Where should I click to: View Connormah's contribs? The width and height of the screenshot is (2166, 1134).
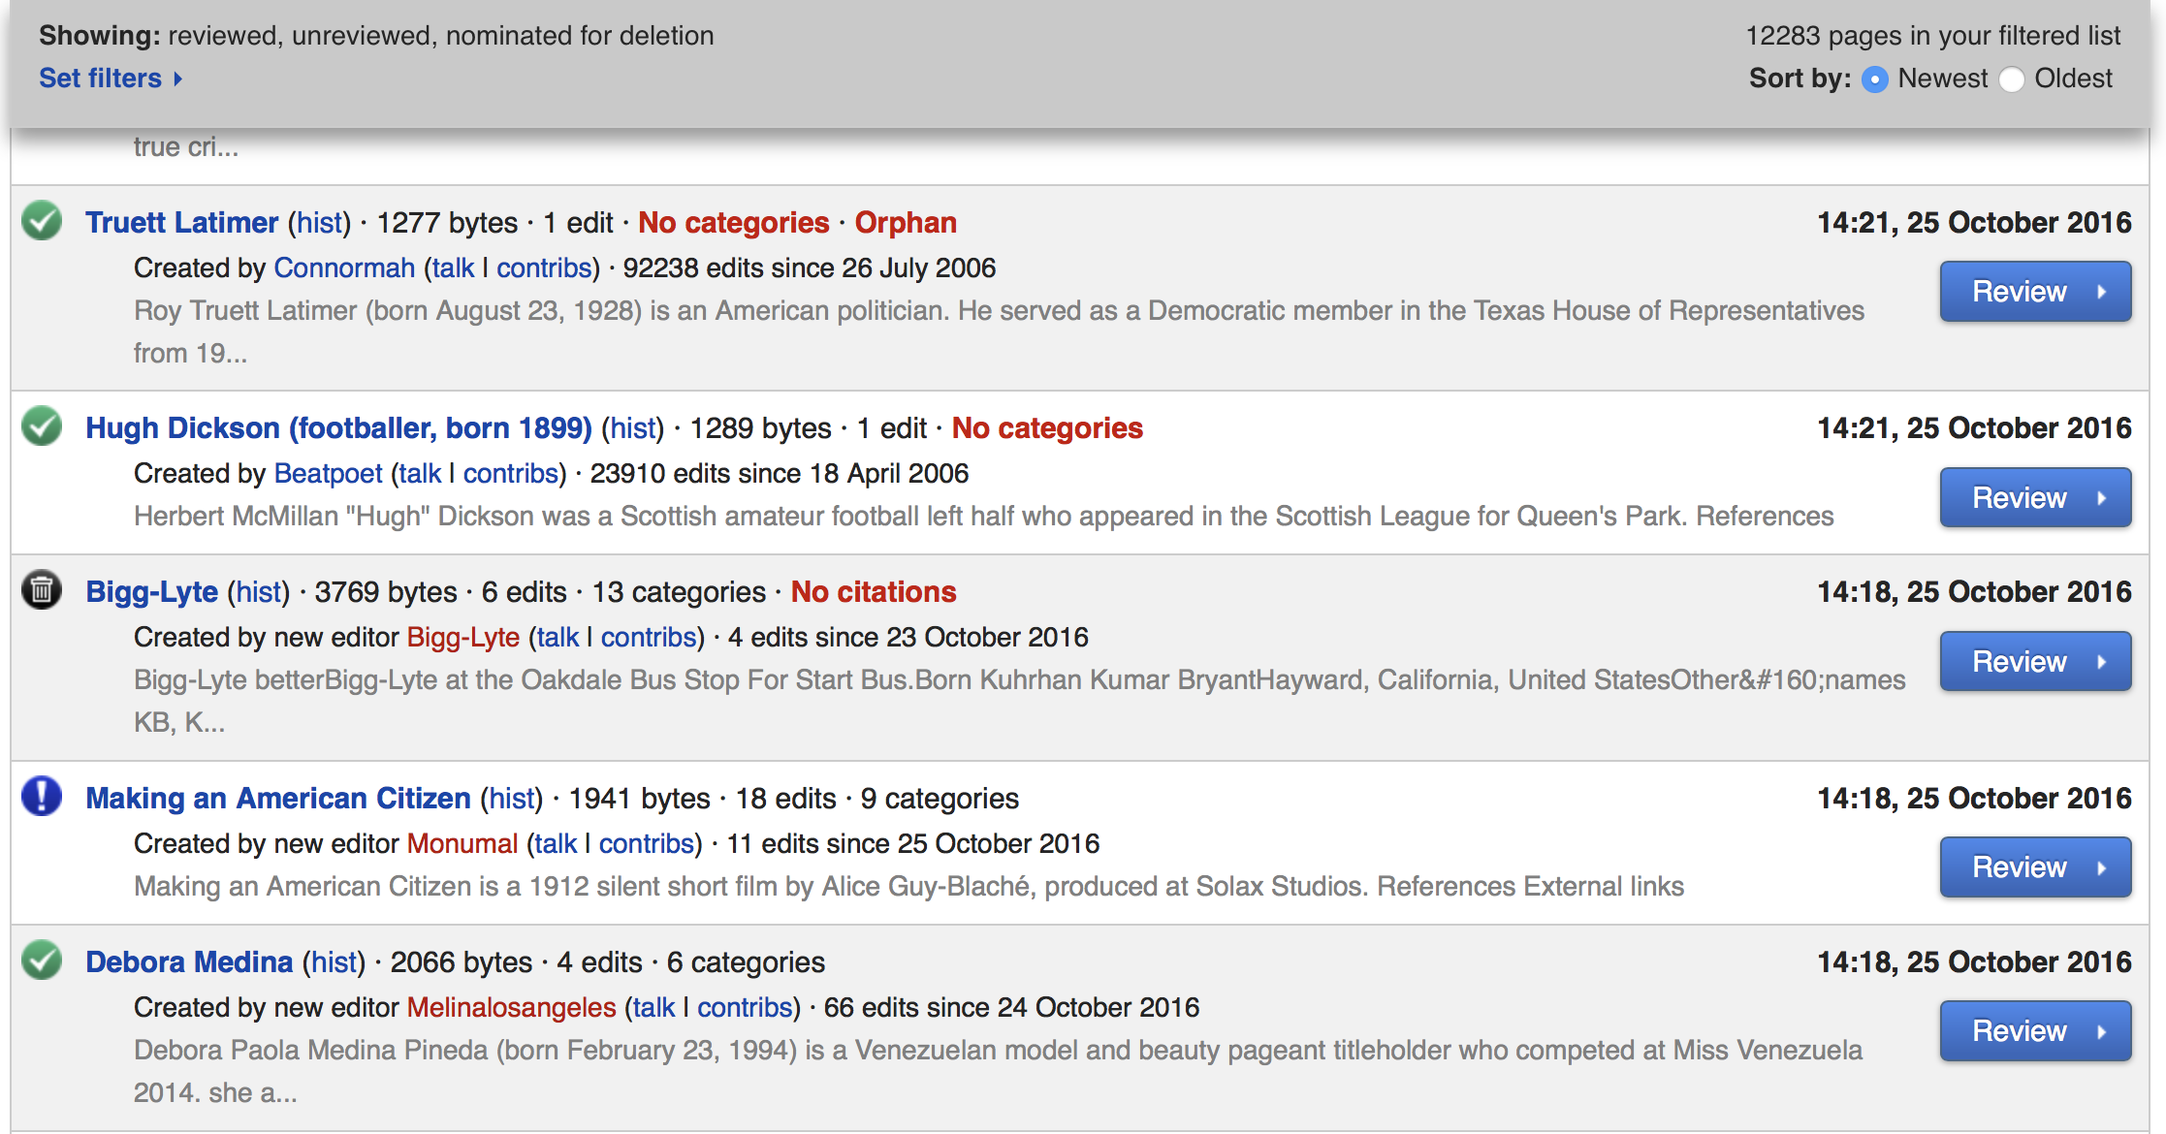tap(544, 268)
